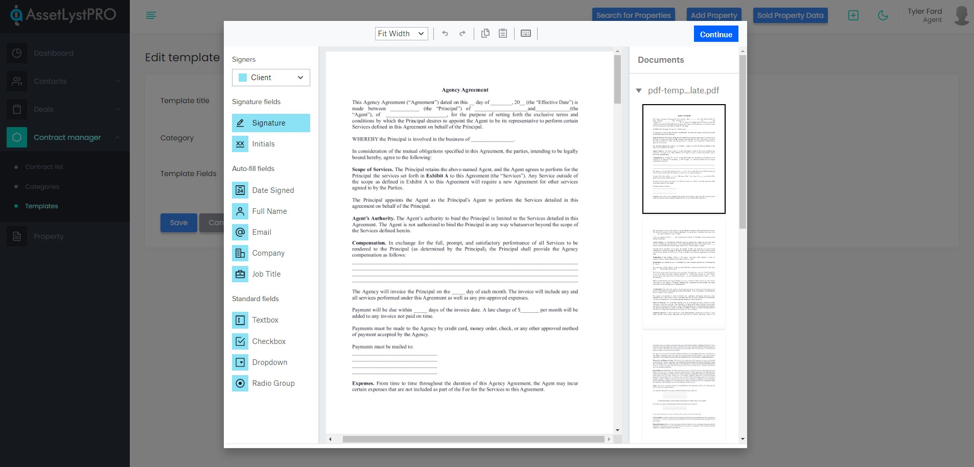Click the copy icon in the editor toolbar
The width and height of the screenshot is (974, 467).
pyautogui.click(x=485, y=34)
